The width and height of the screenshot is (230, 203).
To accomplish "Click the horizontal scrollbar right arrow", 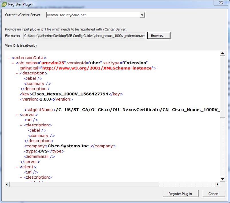I will click(217, 184).
